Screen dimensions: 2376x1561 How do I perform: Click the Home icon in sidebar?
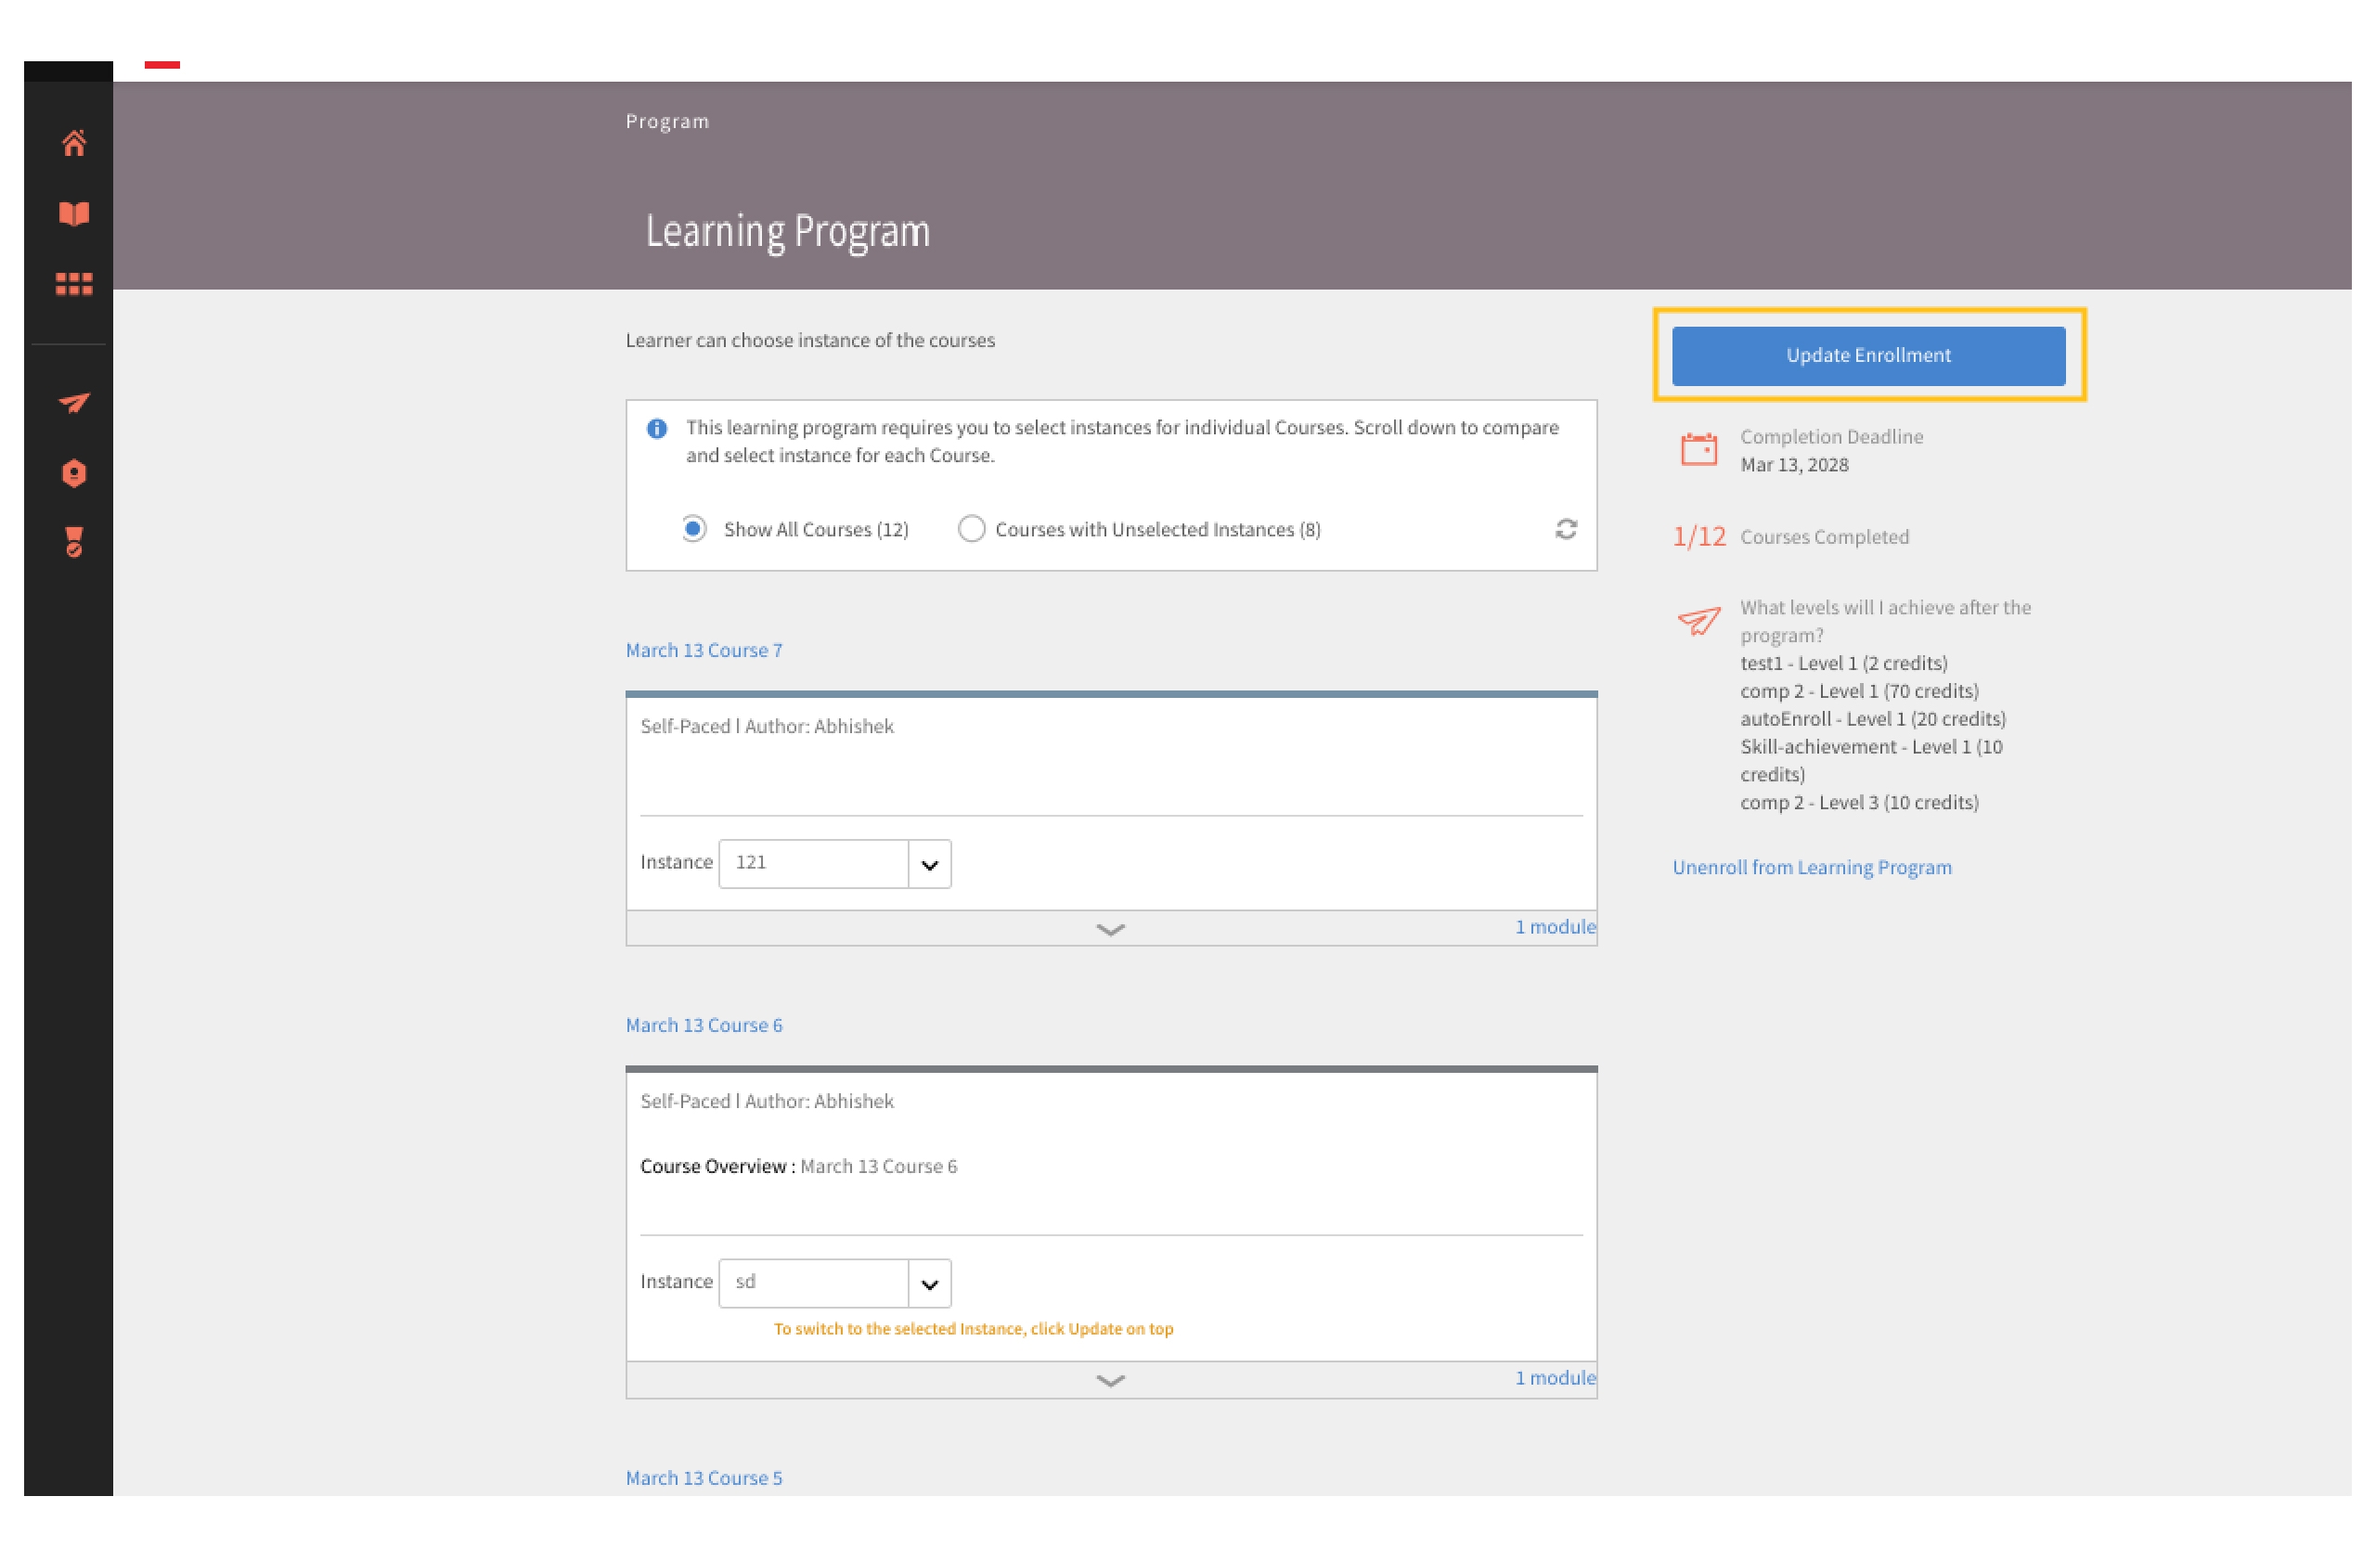(x=74, y=144)
